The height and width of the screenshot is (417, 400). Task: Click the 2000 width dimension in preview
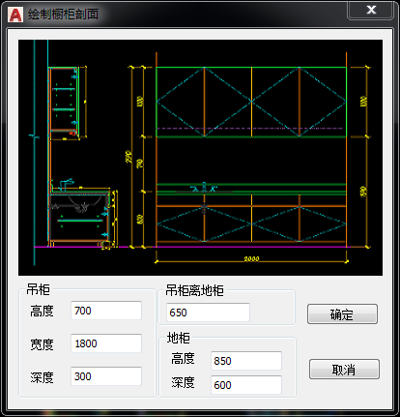pyautogui.click(x=251, y=258)
